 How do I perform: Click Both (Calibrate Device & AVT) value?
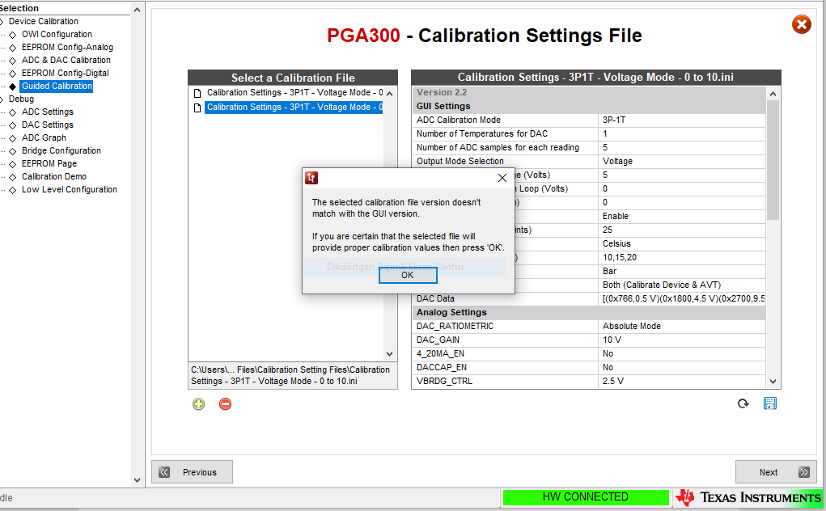[x=682, y=285]
